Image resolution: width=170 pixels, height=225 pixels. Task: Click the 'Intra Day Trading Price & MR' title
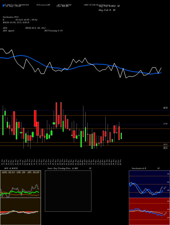(63, 168)
